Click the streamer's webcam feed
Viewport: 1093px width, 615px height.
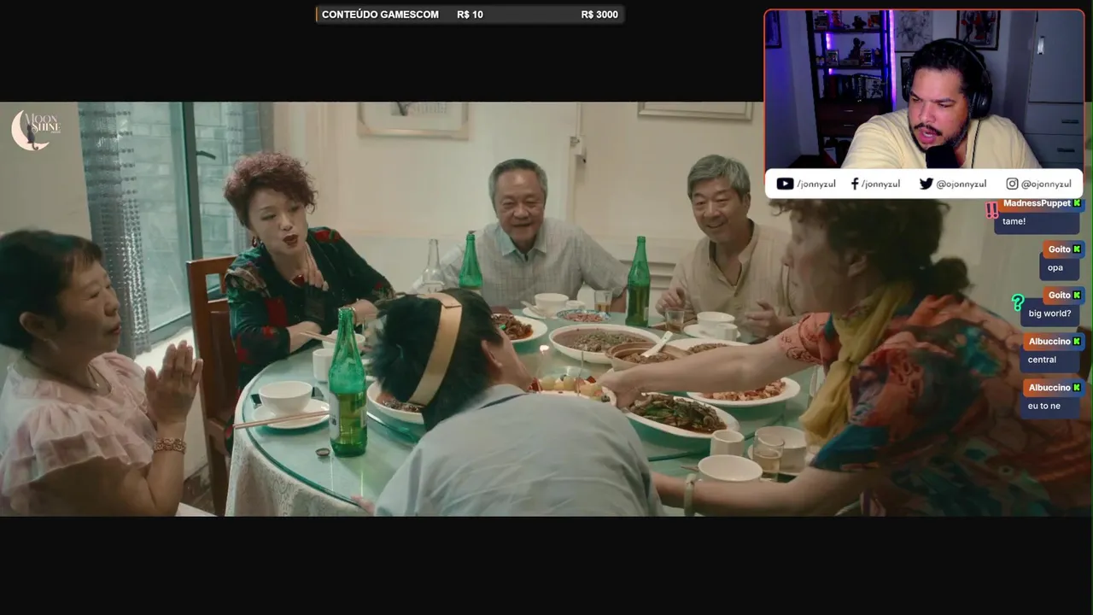(924, 89)
